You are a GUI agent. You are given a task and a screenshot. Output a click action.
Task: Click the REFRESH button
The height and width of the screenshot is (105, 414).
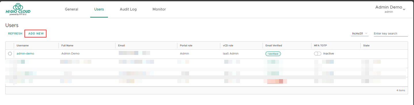tap(15, 34)
